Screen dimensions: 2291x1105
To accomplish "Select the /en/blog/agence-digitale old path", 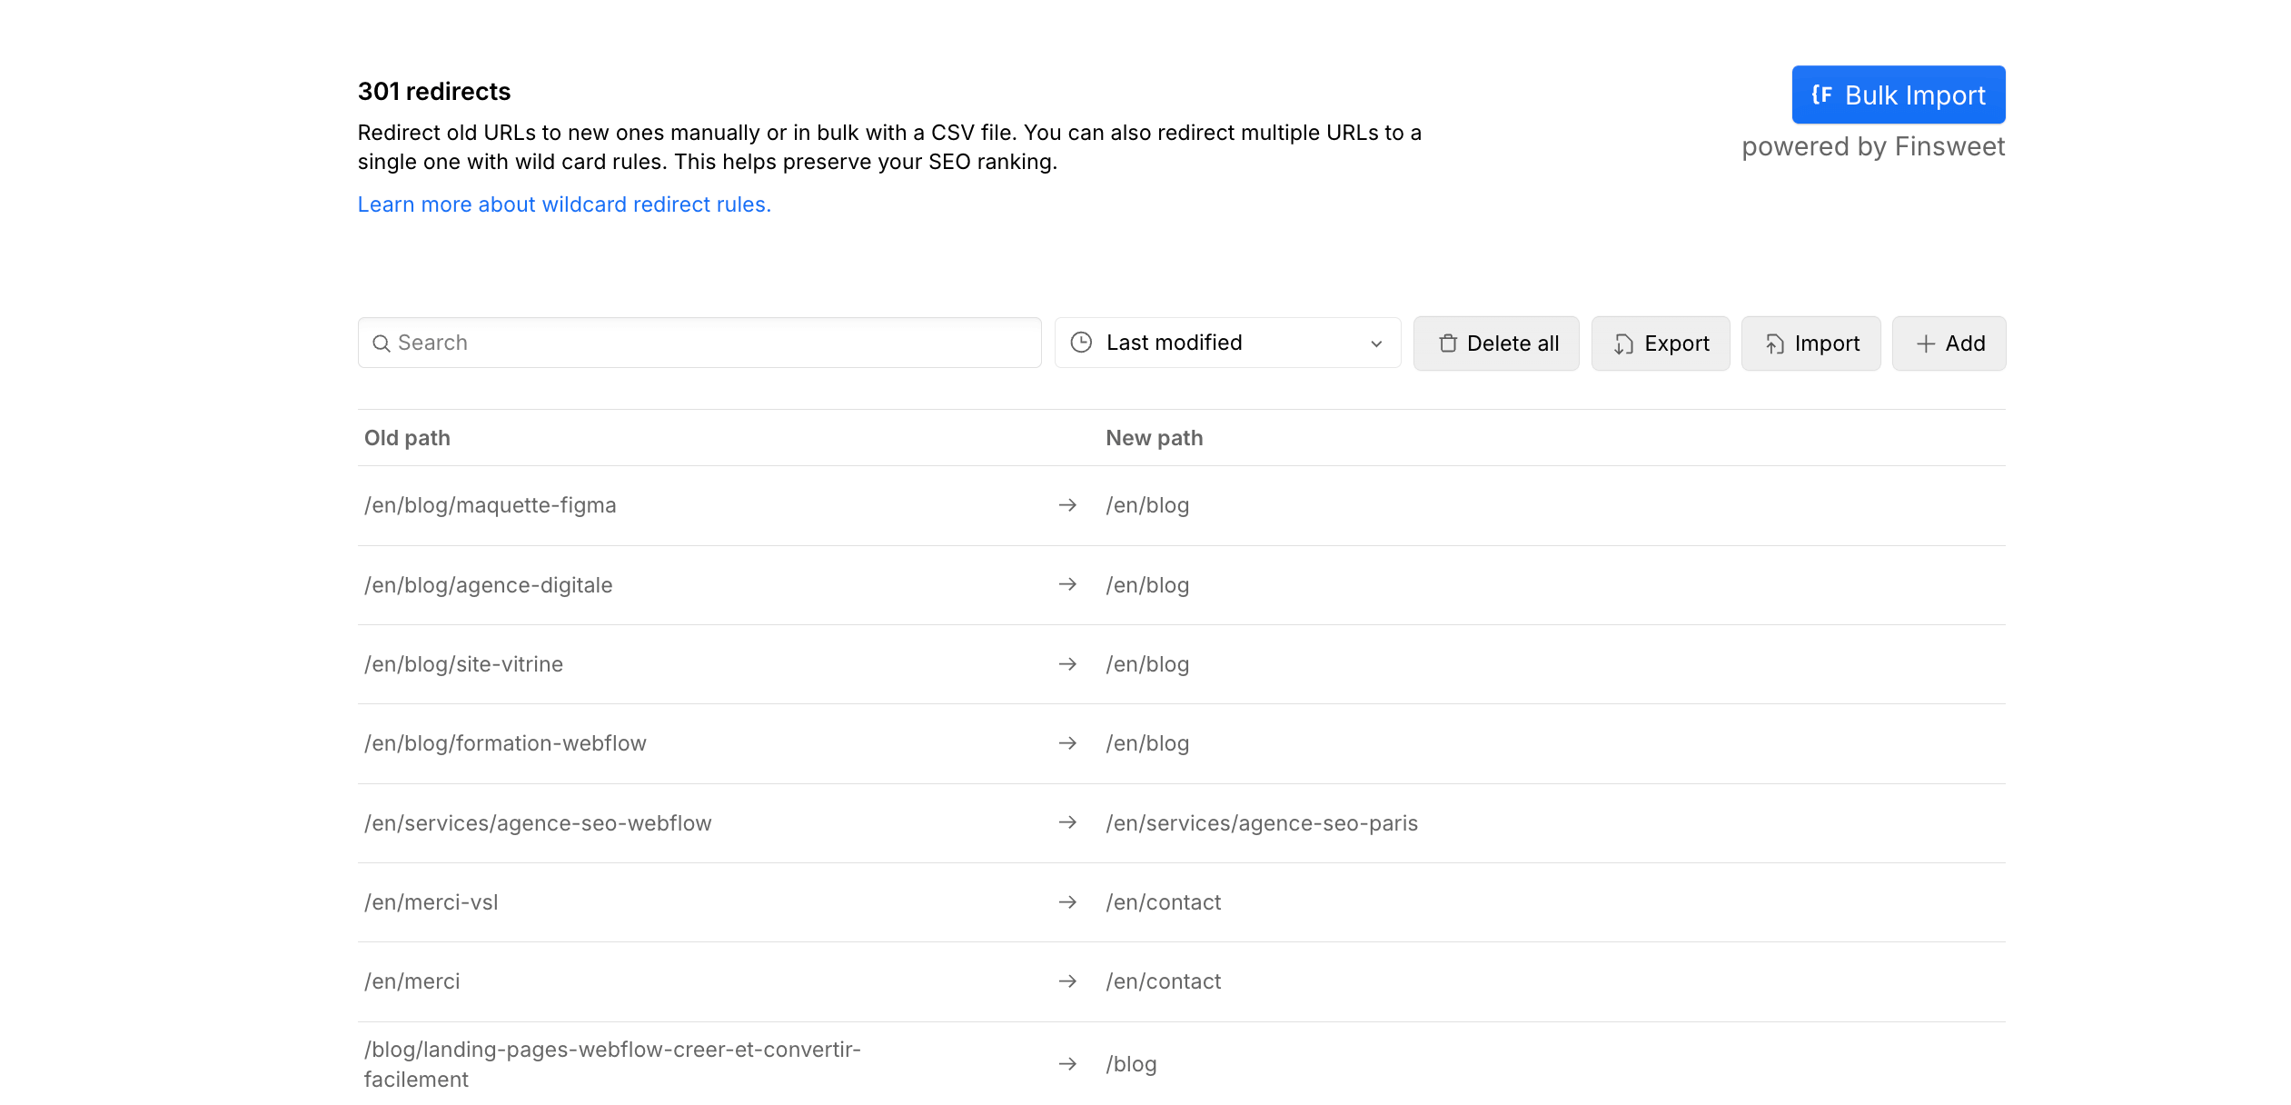I will click(x=489, y=585).
